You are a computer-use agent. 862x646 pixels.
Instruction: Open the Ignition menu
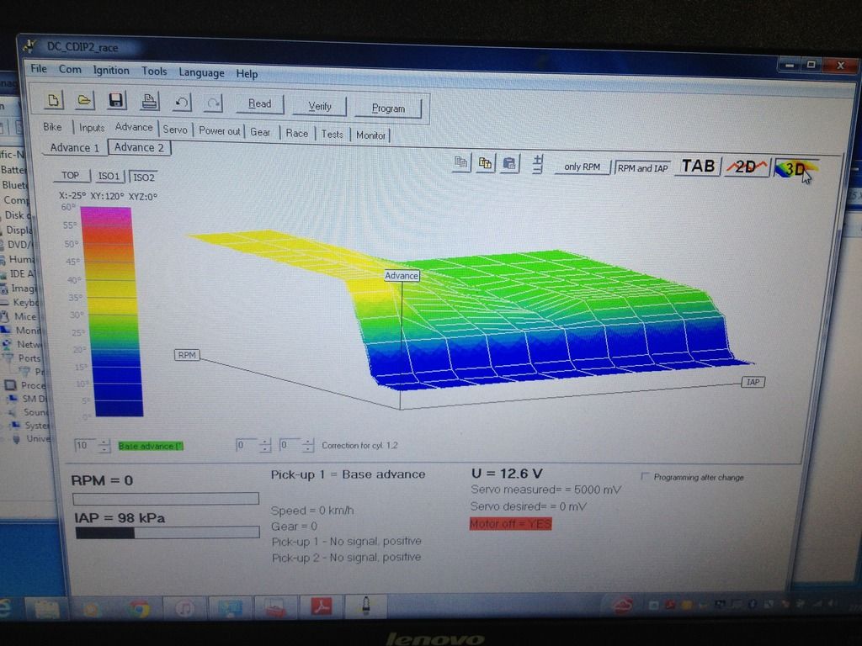point(111,71)
